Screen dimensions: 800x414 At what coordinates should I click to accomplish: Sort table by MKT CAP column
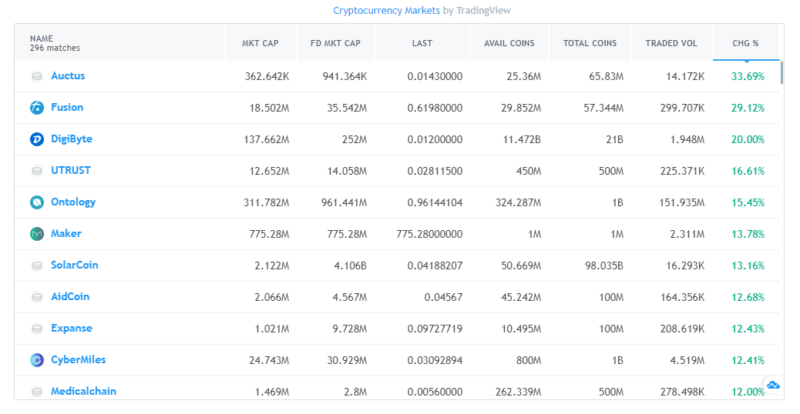click(x=261, y=43)
